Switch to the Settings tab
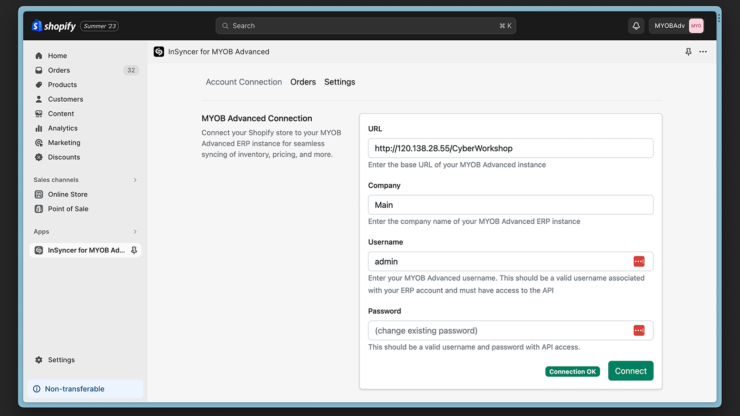740x416 pixels. (x=339, y=82)
